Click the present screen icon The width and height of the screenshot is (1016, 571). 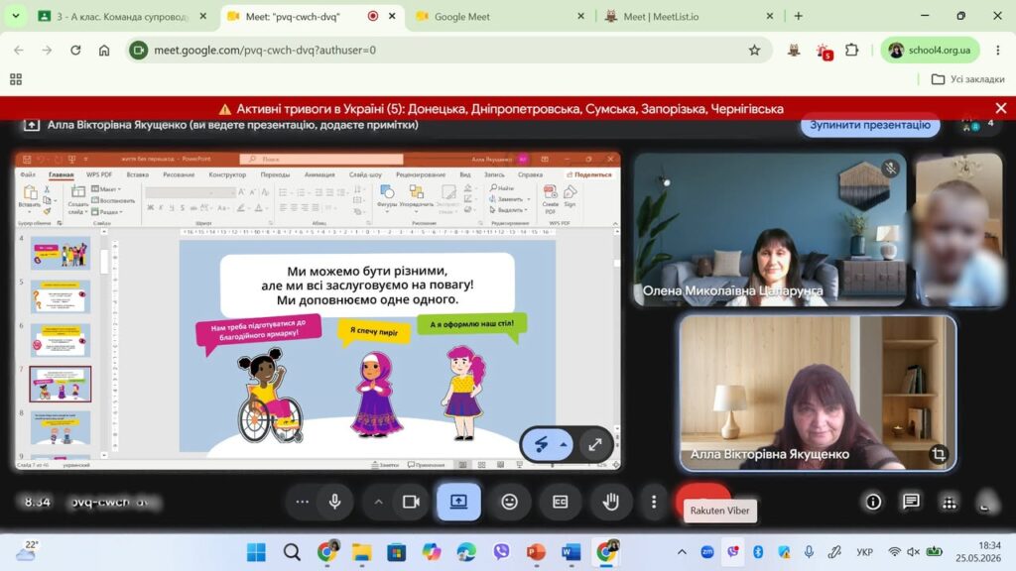(x=458, y=502)
